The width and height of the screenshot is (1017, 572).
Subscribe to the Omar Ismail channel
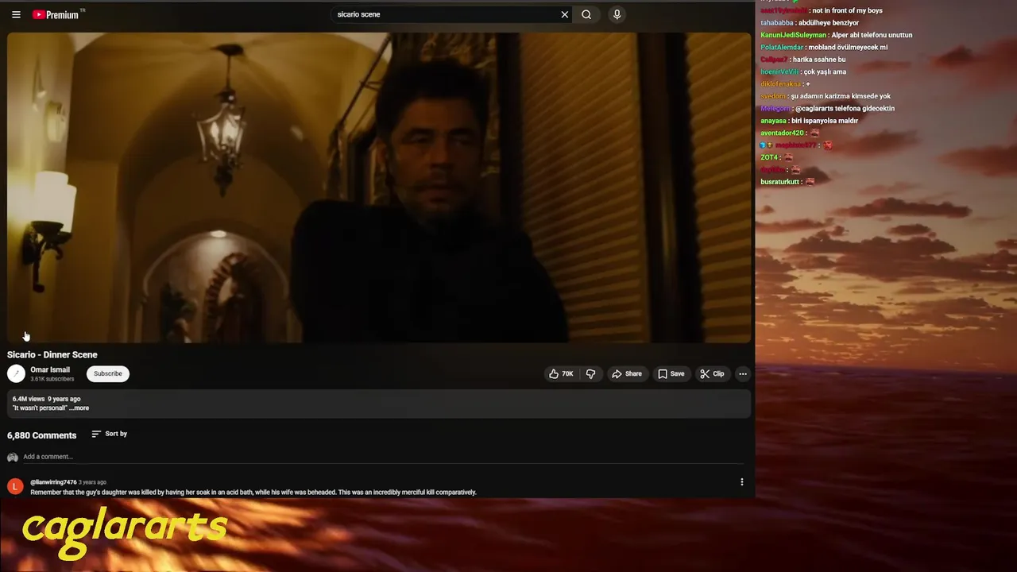(x=108, y=374)
